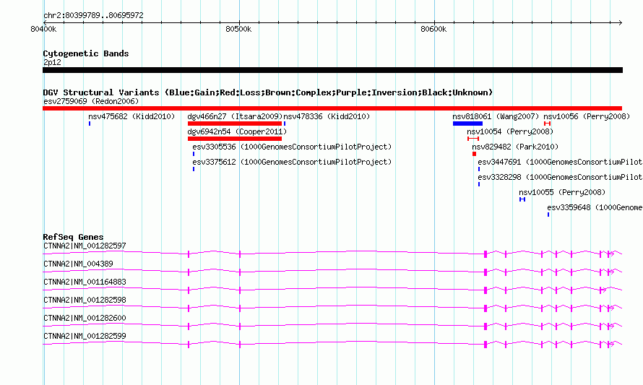This screenshot has width=643, height=385.
Task: Select the red nsv10056 variant marker
Action: pyautogui.click(x=547, y=124)
